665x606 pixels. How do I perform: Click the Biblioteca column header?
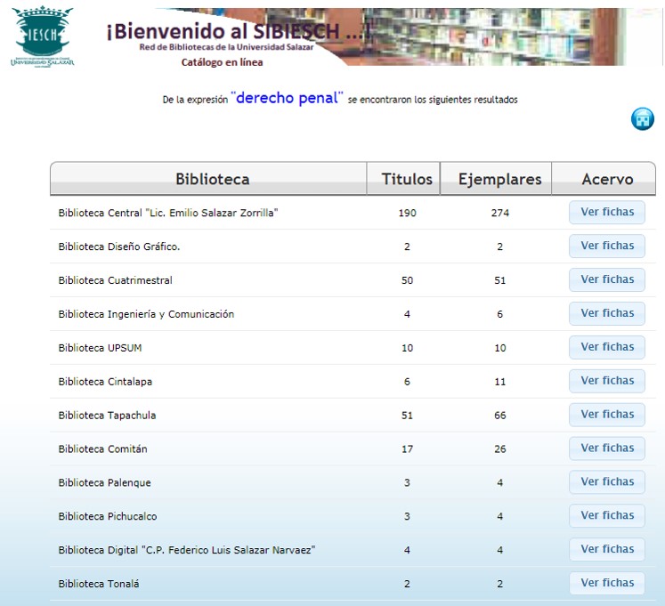click(212, 179)
